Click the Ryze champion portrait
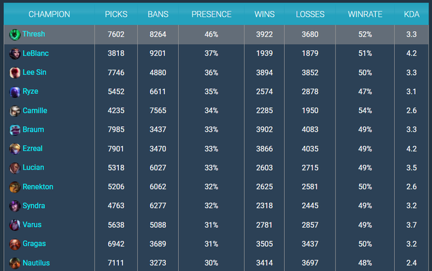Viewport: 432px width, 271px height. (x=15, y=92)
